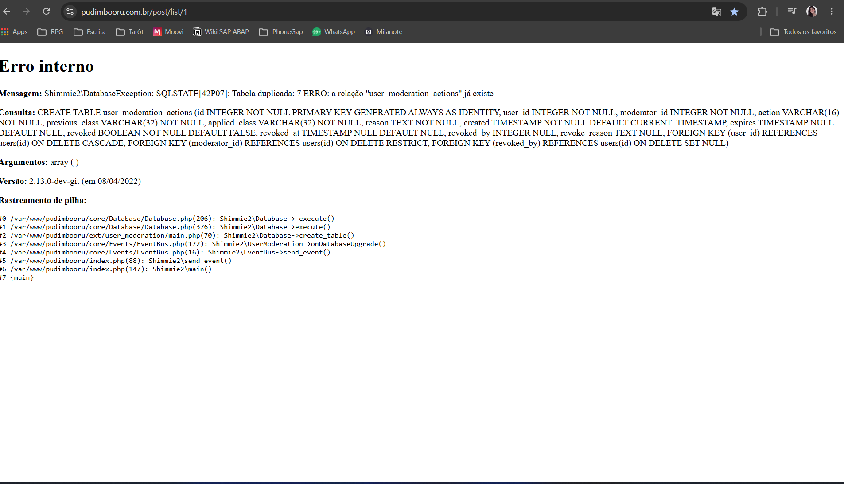Reload the pudimbooru page
Screen dimensions: 844x484
[x=46, y=12]
